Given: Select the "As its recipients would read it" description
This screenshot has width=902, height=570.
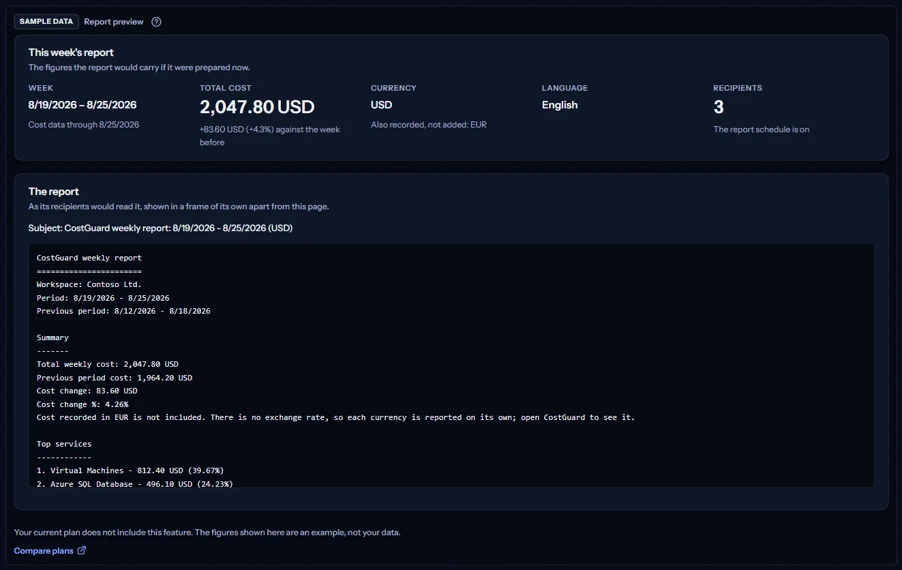Looking at the screenshot, I should pos(179,207).
